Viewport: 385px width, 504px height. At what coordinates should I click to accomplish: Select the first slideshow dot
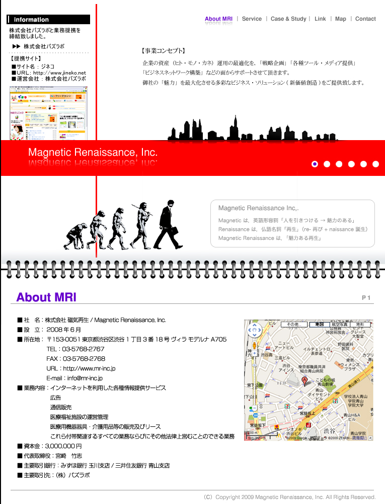[315, 164]
